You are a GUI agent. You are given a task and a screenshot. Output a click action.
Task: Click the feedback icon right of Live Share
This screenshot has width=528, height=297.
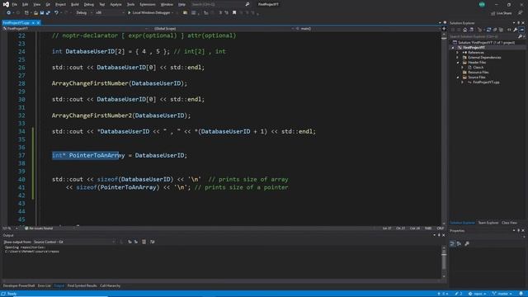521,13
